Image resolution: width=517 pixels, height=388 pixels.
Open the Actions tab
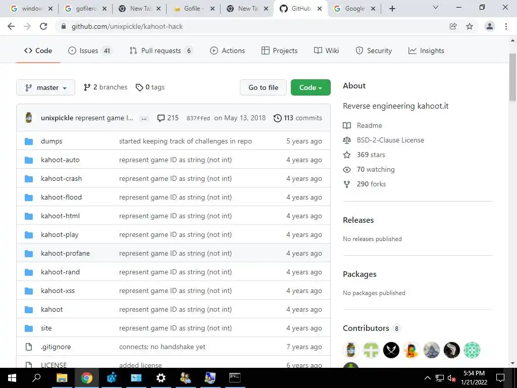click(228, 51)
